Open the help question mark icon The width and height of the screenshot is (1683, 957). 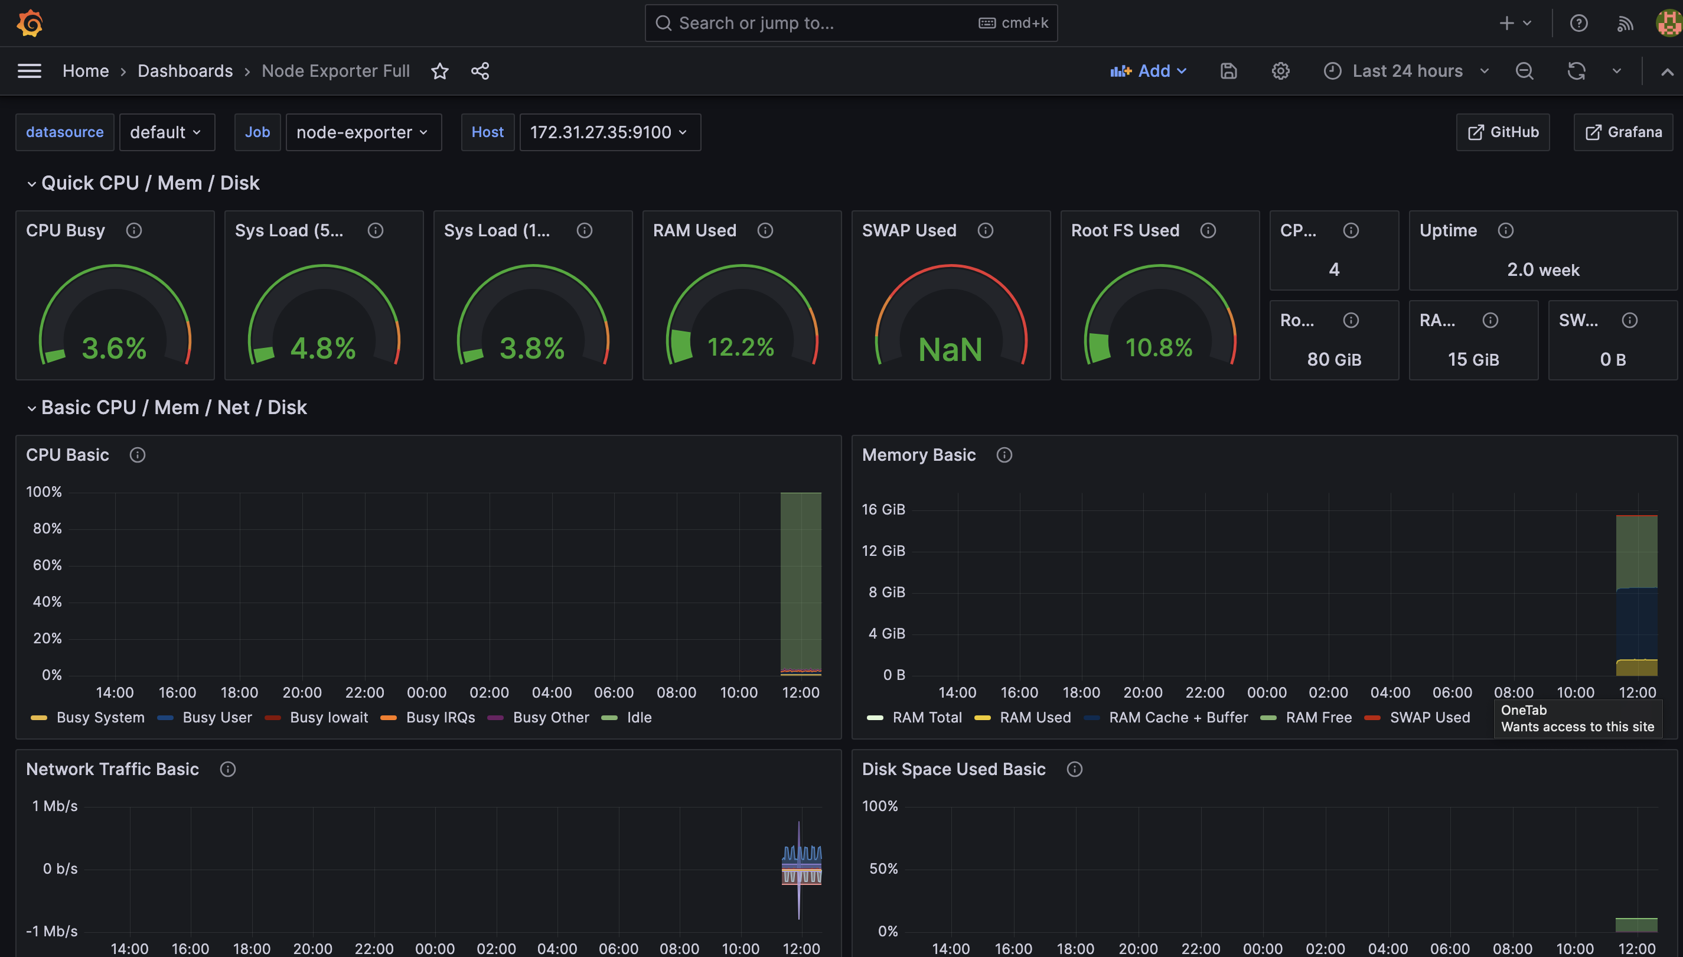tap(1578, 23)
